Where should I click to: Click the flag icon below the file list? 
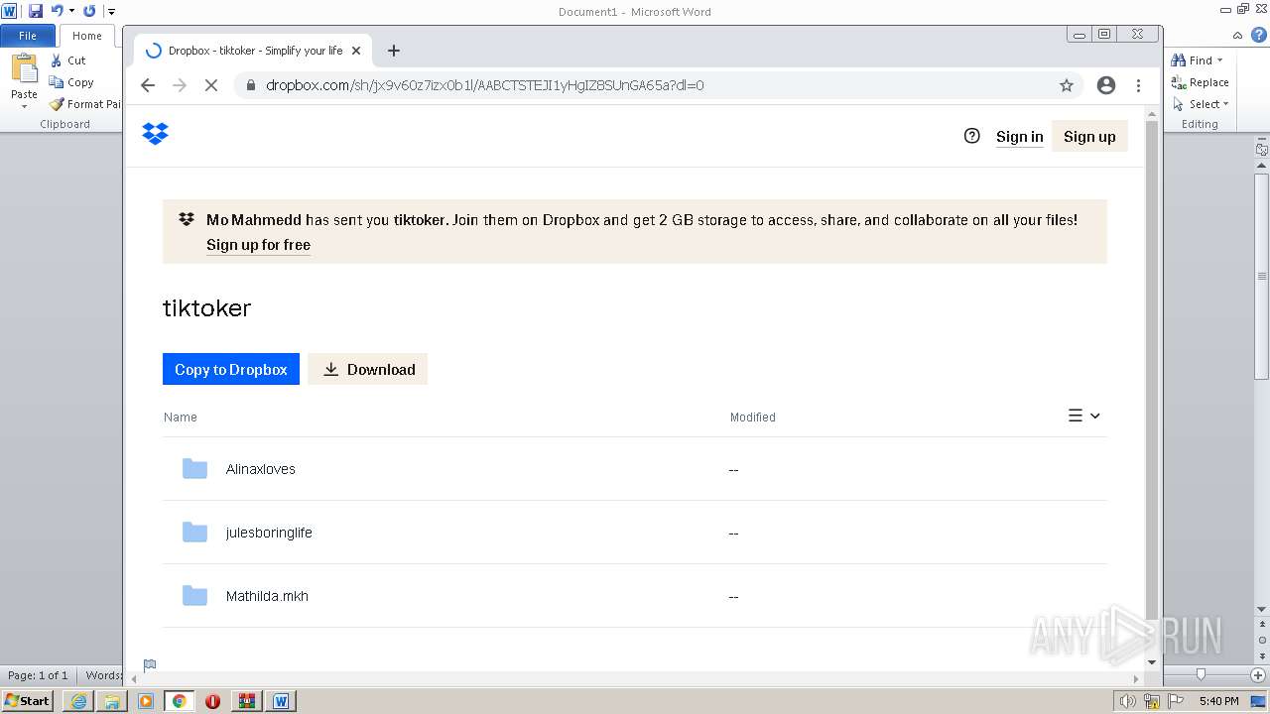point(150,665)
